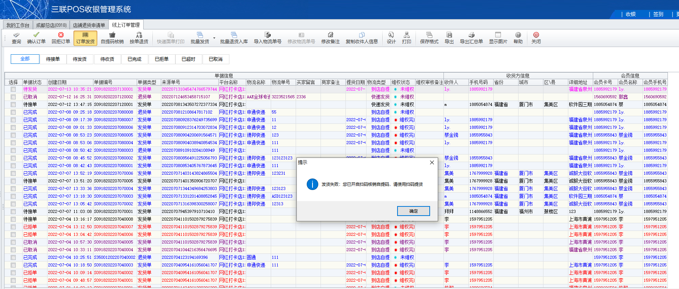Close the 提示 dialog with the X
Screen dimensions: 679x289
click(x=432, y=162)
